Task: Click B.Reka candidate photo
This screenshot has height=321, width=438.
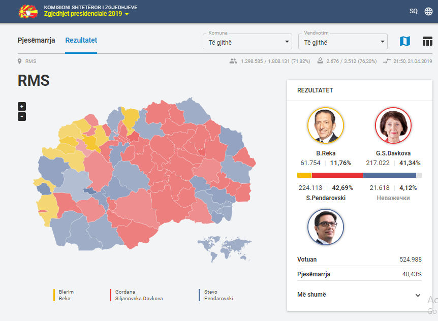Action: coord(326,126)
